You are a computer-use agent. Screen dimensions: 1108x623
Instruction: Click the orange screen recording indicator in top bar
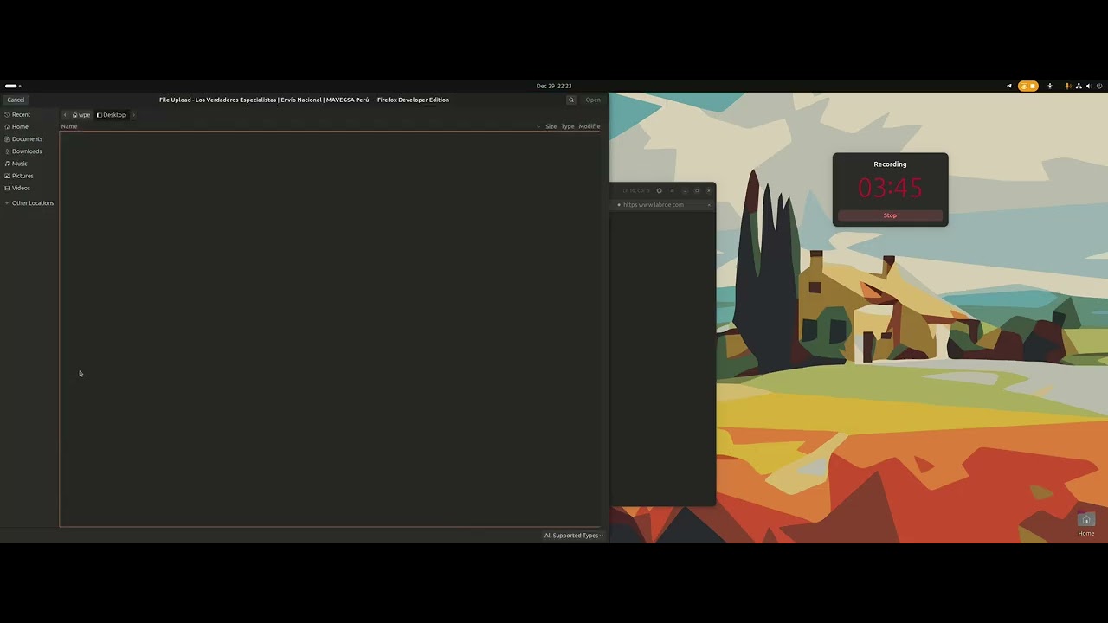coord(1028,86)
